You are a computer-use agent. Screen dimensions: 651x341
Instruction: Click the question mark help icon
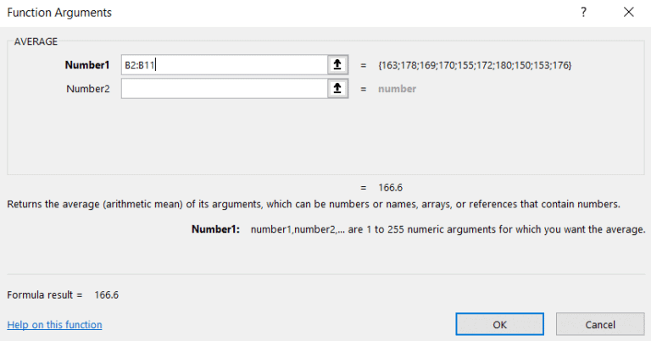583,13
